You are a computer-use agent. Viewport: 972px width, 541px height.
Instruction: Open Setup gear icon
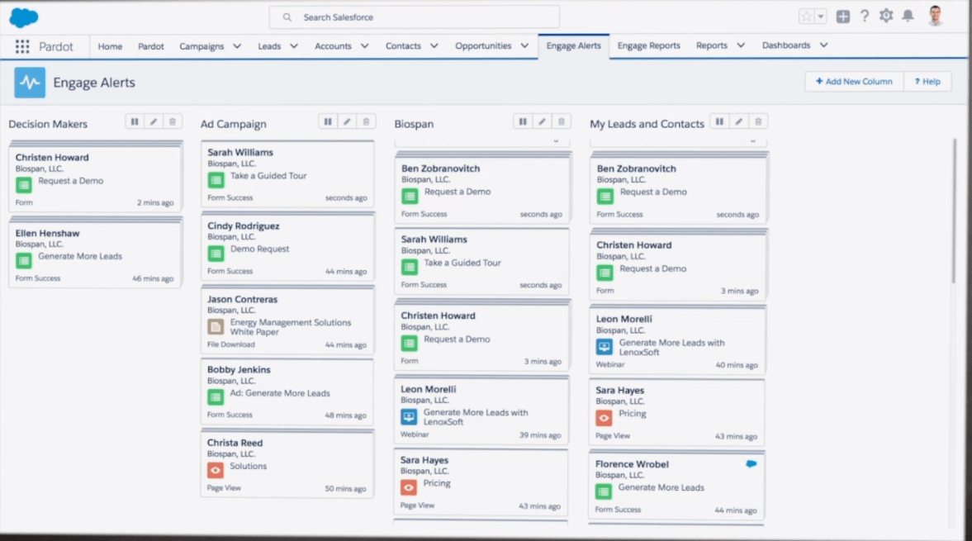(x=886, y=17)
